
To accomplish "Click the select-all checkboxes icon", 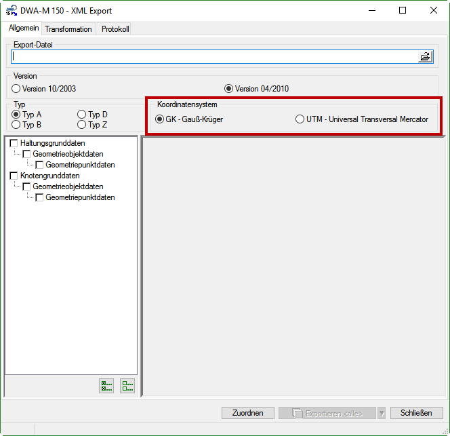I will pyautogui.click(x=106, y=386).
